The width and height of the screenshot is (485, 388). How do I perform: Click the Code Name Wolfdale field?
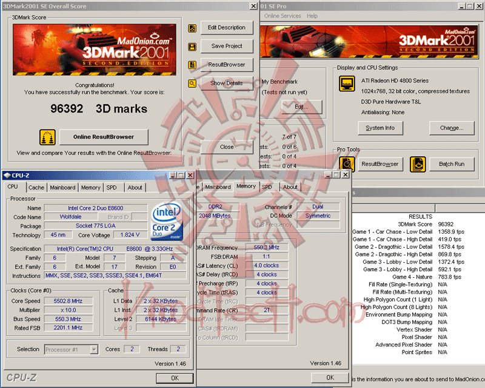click(x=70, y=217)
